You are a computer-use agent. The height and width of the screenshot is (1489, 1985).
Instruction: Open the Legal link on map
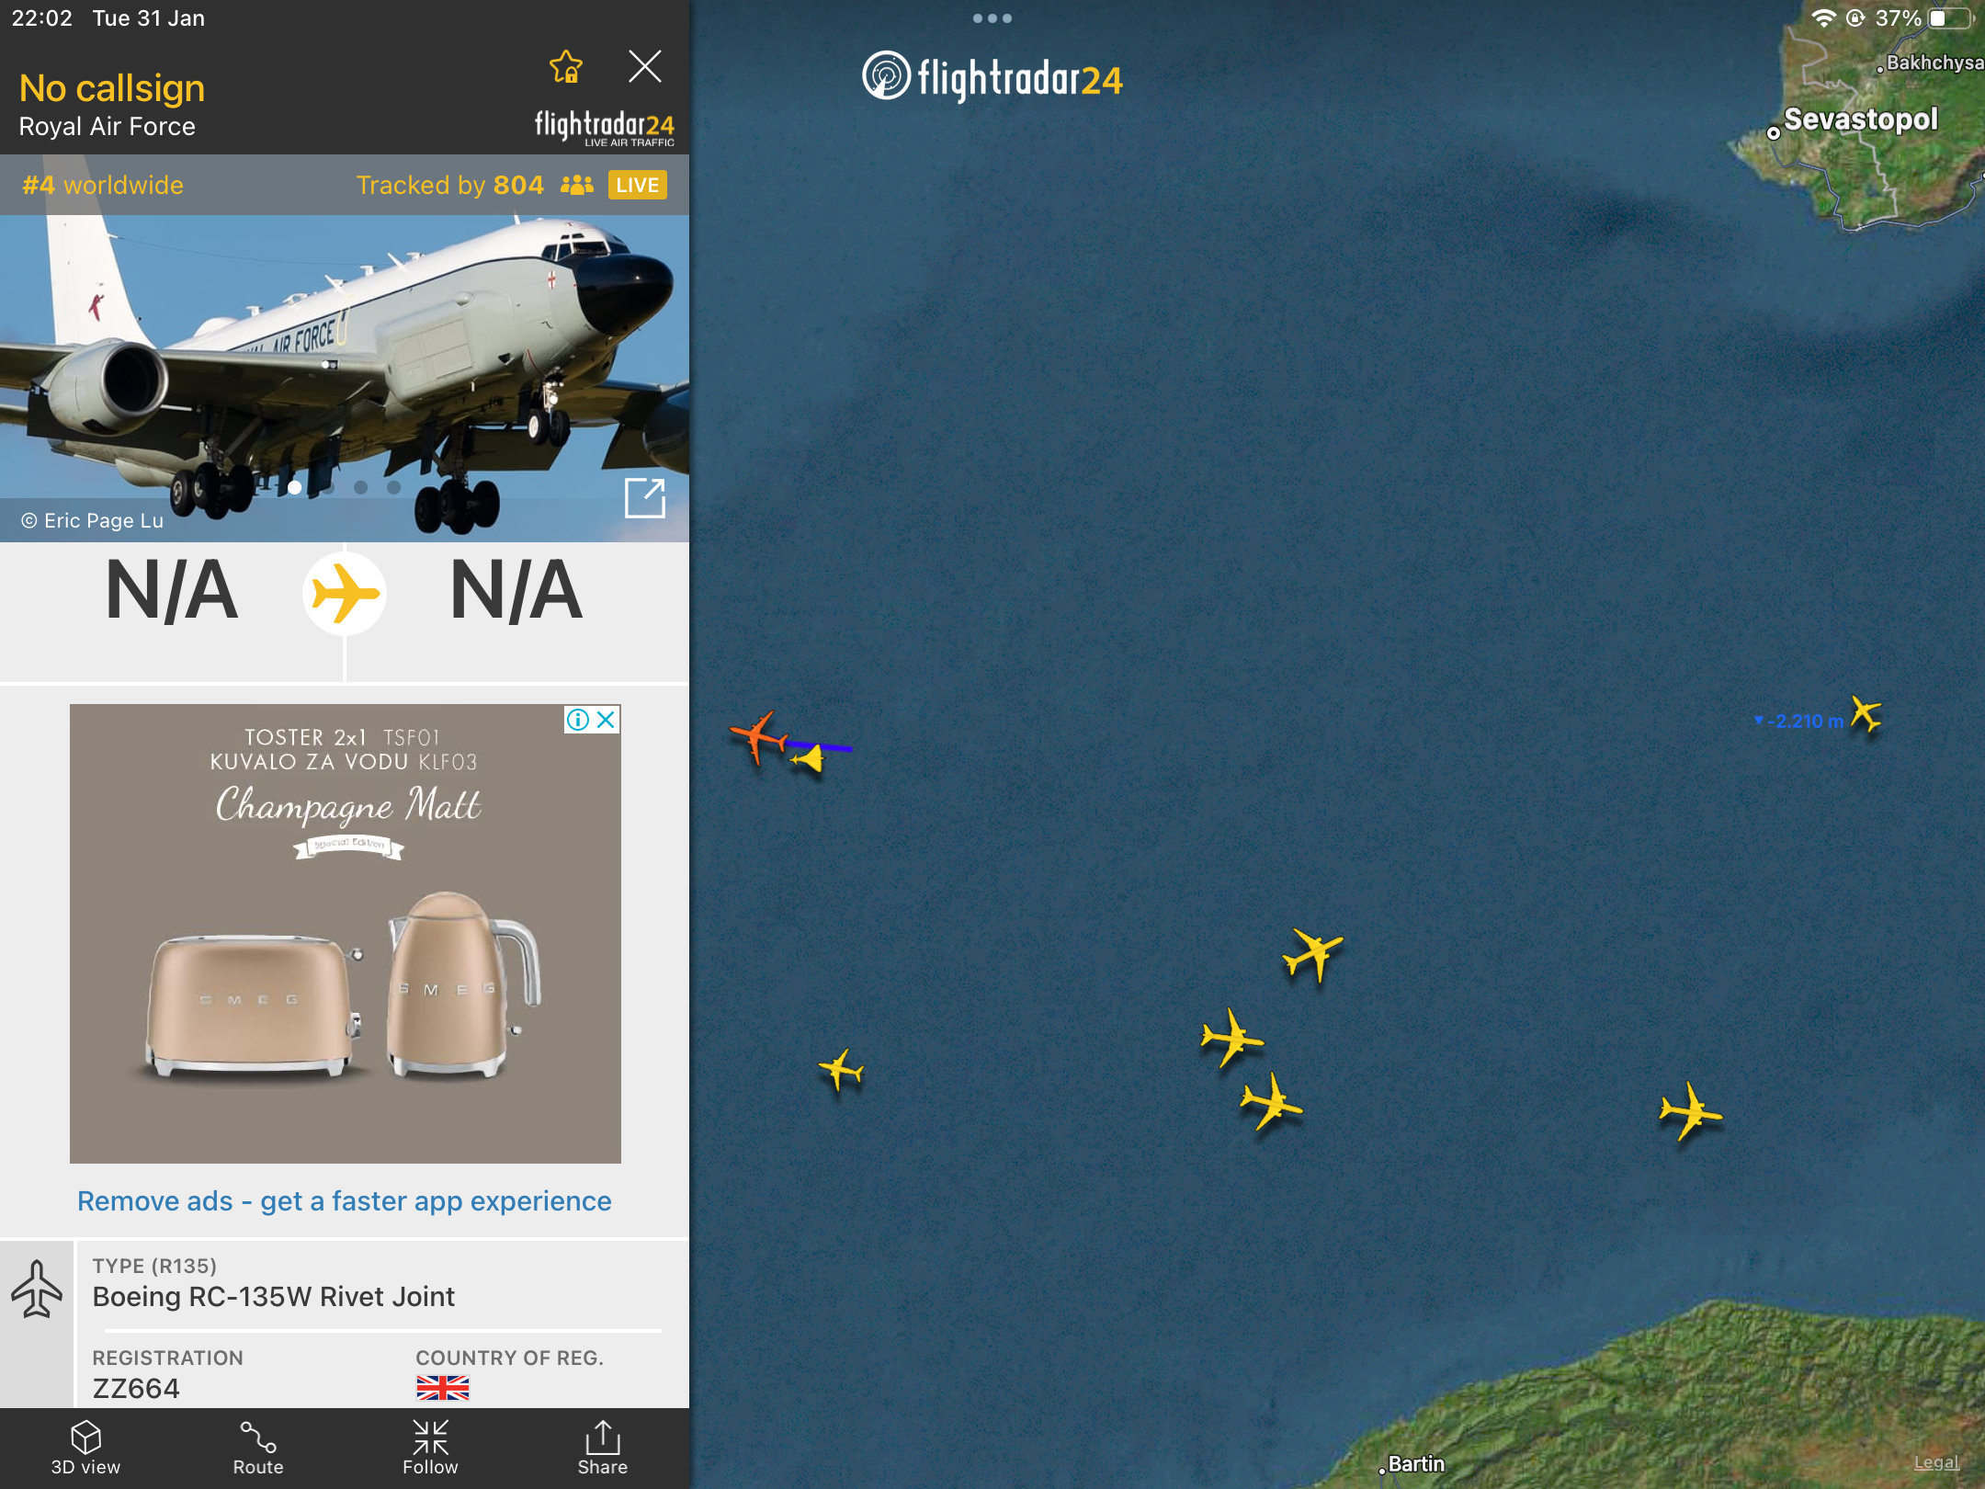coord(1936,1462)
